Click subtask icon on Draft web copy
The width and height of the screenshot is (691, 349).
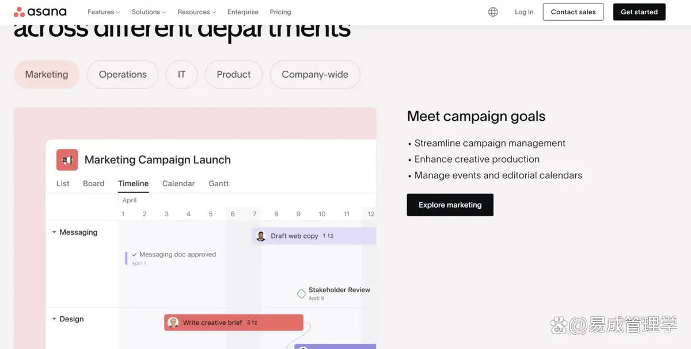tap(331, 236)
